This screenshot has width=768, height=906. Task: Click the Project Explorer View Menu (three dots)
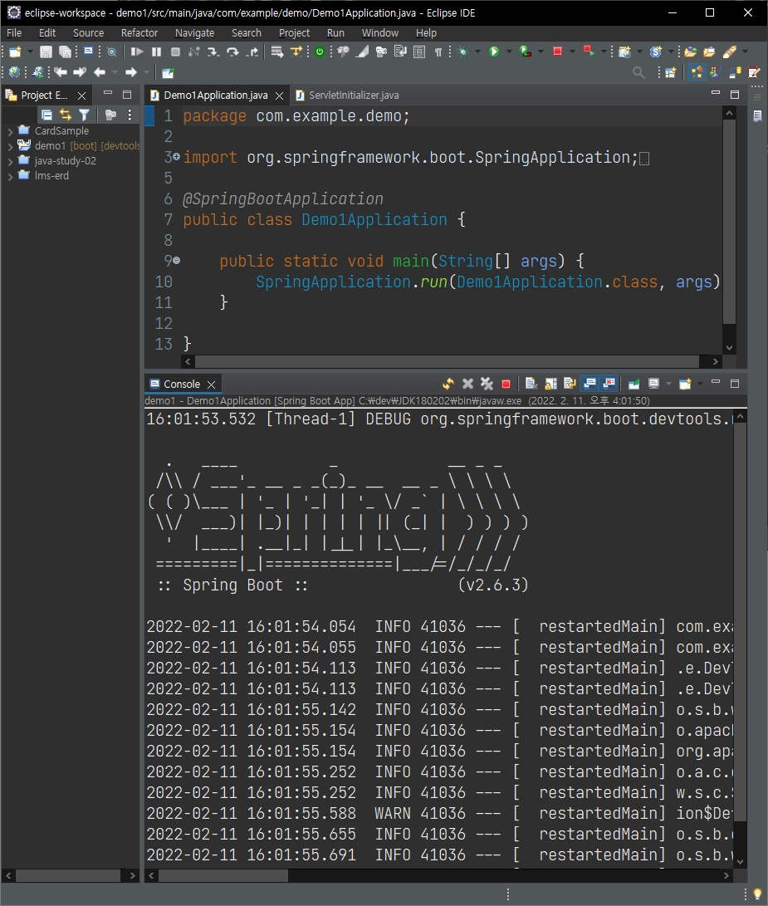tap(130, 115)
